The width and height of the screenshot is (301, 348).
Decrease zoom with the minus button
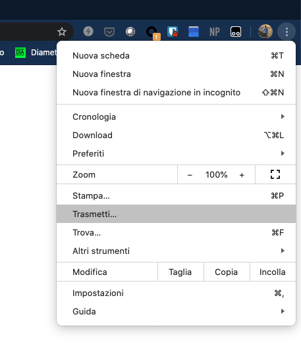tap(190, 175)
